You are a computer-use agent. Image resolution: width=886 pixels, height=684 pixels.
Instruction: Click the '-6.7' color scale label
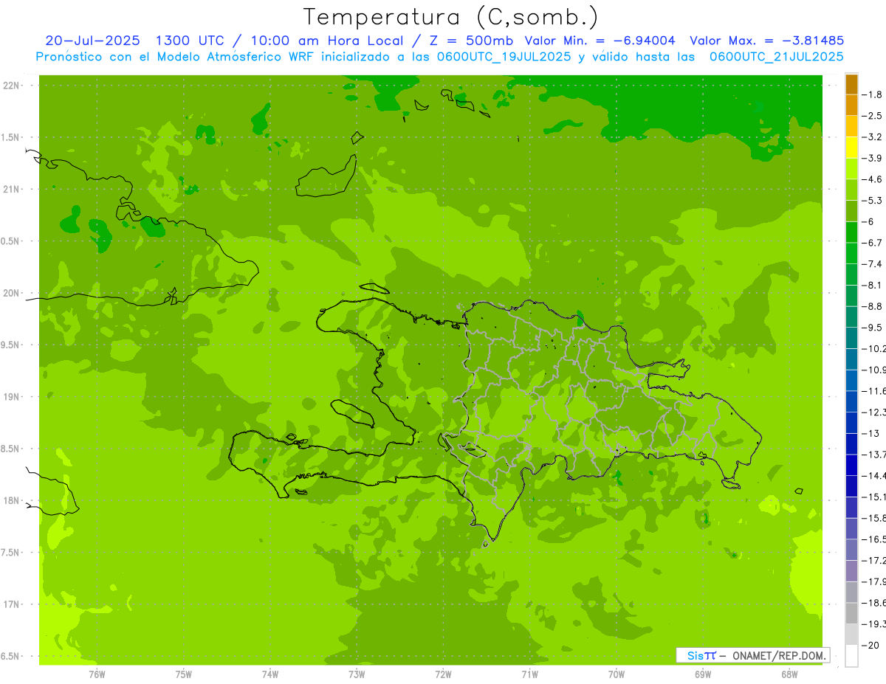(873, 243)
